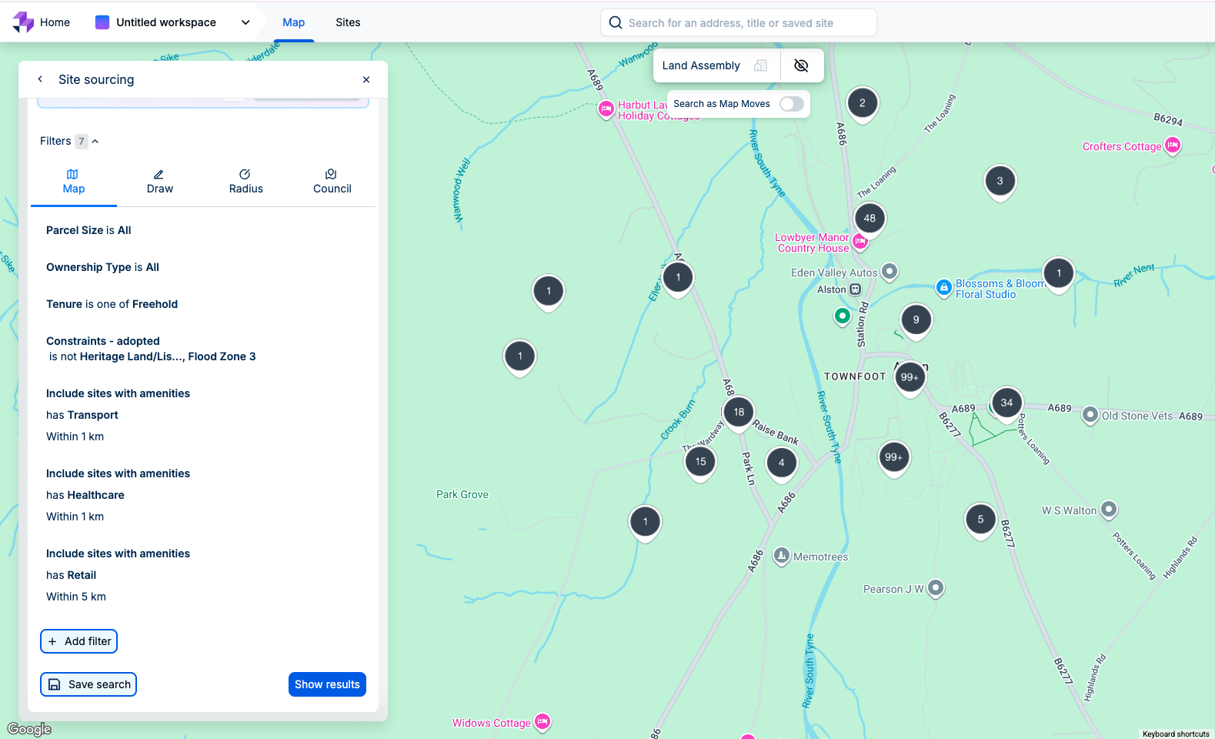The width and height of the screenshot is (1215, 739).
Task: Select the Radius search tool
Action: point(245,182)
